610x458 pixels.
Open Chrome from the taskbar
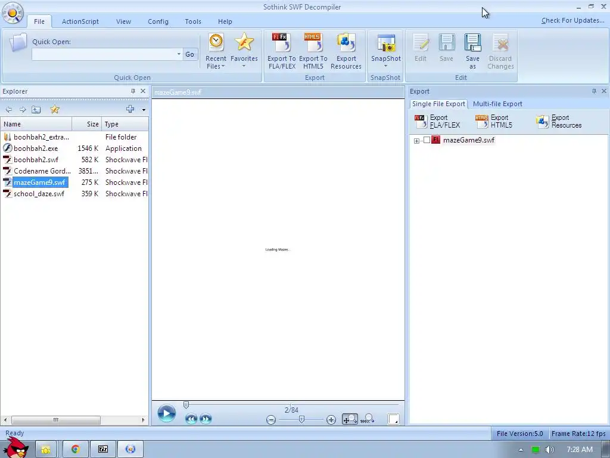[x=75, y=450]
